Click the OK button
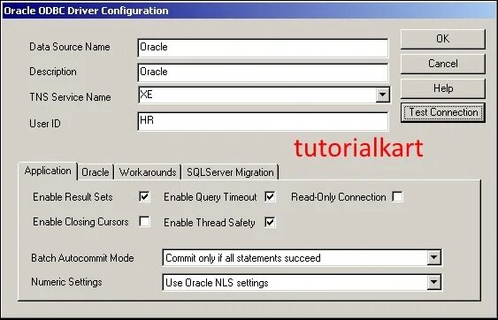 (x=443, y=39)
